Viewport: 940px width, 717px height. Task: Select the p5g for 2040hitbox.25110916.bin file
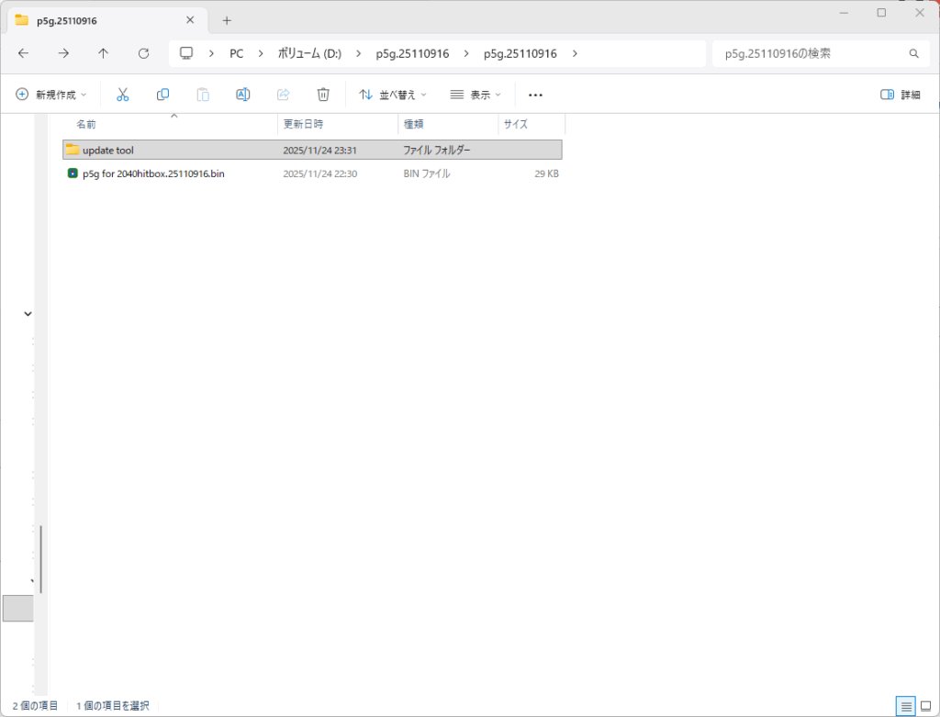click(152, 174)
